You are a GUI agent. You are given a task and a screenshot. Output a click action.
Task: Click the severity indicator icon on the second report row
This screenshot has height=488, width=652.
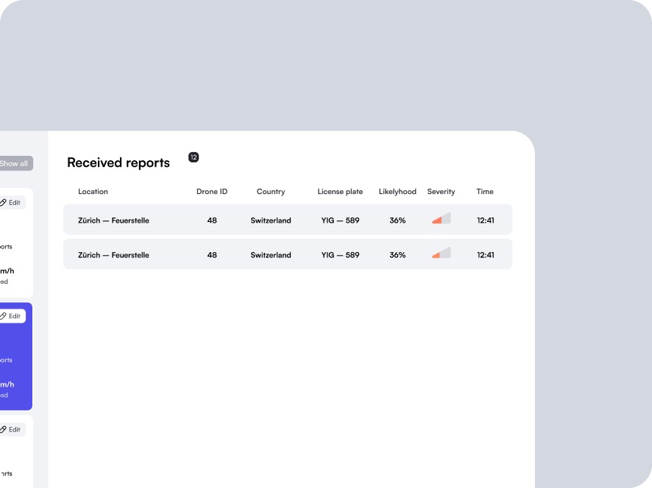(x=440, y=254)
